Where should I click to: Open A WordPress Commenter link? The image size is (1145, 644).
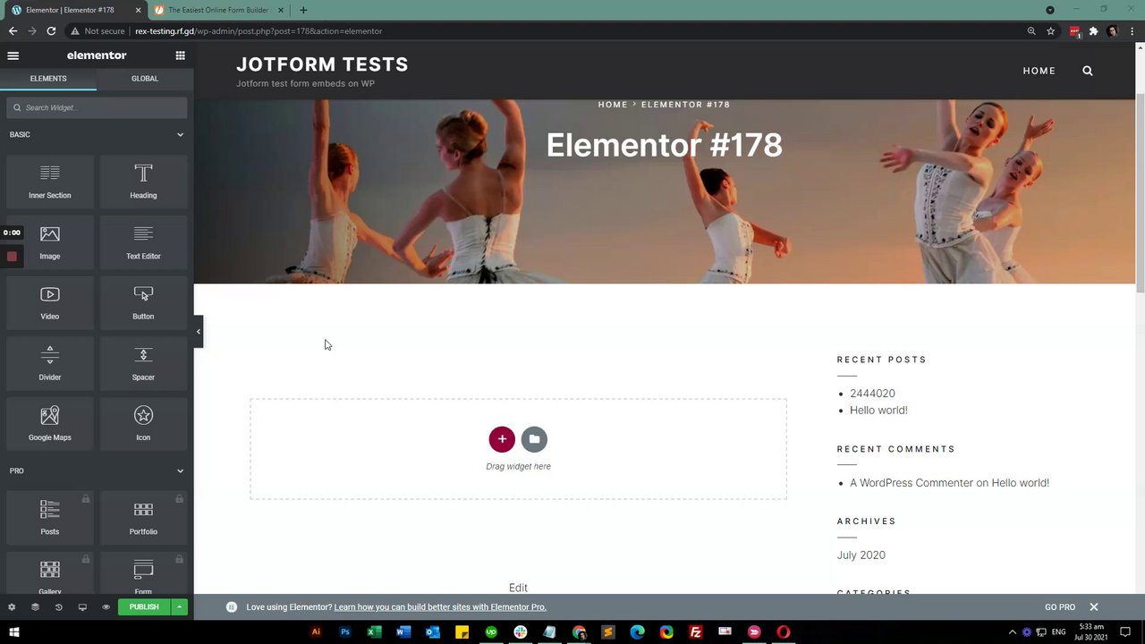pyautogui.click(x=912, y=483)
